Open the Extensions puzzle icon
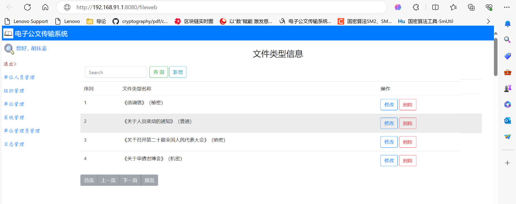Viewport: 516px width, 204px height. click(416, 7)
